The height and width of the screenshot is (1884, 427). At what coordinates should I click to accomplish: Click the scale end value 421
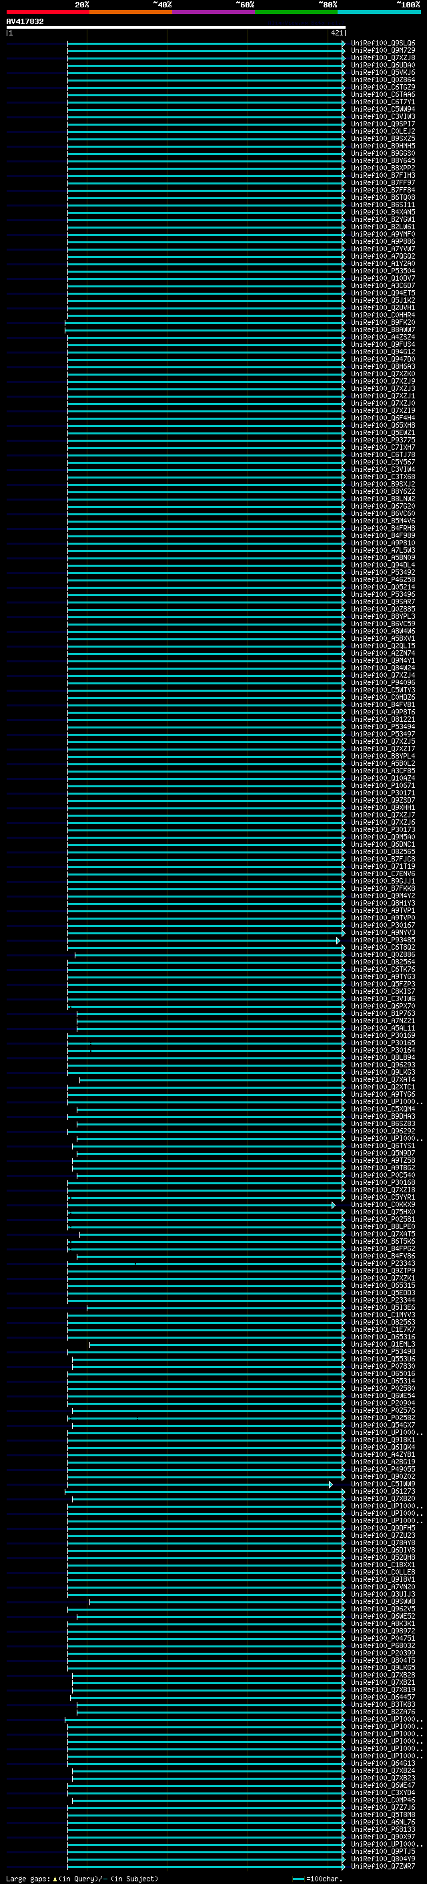click(337, 33)
